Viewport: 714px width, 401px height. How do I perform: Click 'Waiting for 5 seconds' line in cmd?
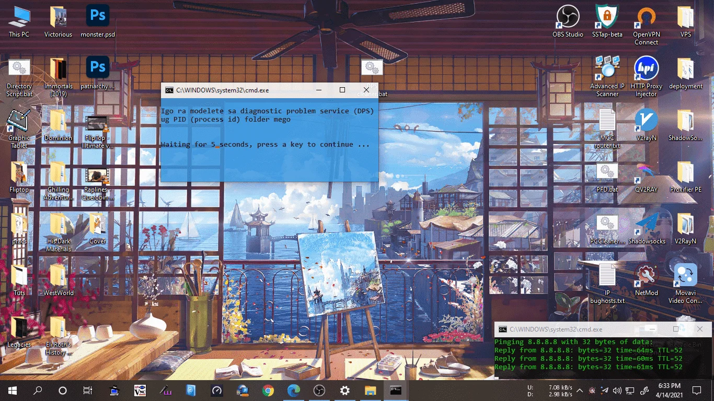click(265, 144)
